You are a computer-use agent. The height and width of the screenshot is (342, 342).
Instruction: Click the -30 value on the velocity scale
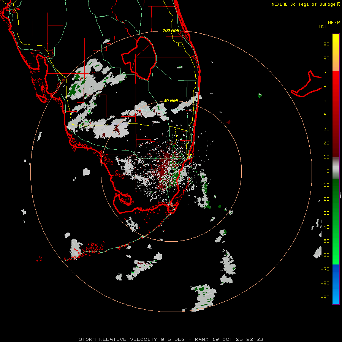325,213
